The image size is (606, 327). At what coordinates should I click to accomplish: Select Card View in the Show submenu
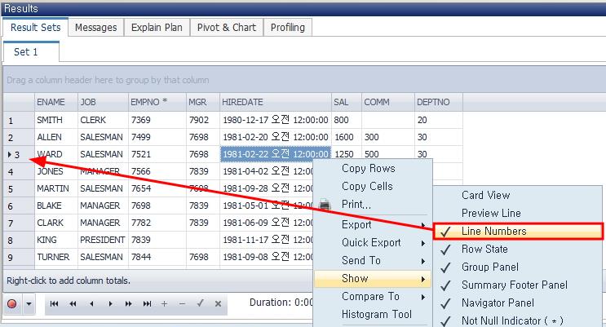click(x=485, y=196)
